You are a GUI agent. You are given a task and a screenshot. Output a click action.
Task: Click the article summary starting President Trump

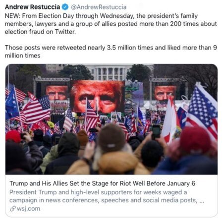pyautogui.click(x=107, y=196)
